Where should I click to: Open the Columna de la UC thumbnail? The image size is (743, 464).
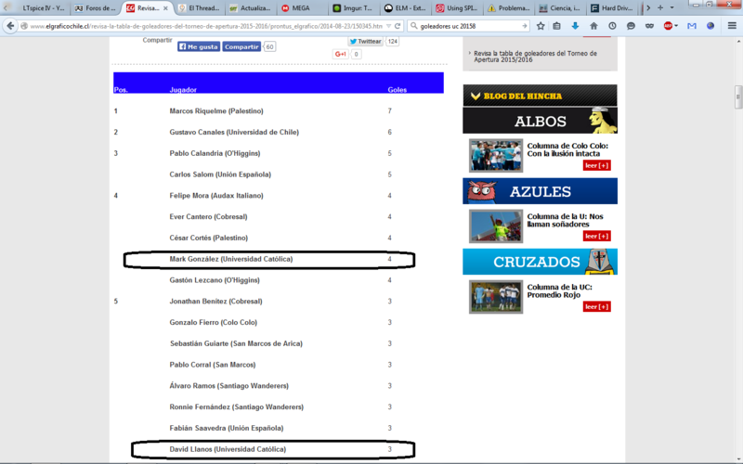click(496, 296)
